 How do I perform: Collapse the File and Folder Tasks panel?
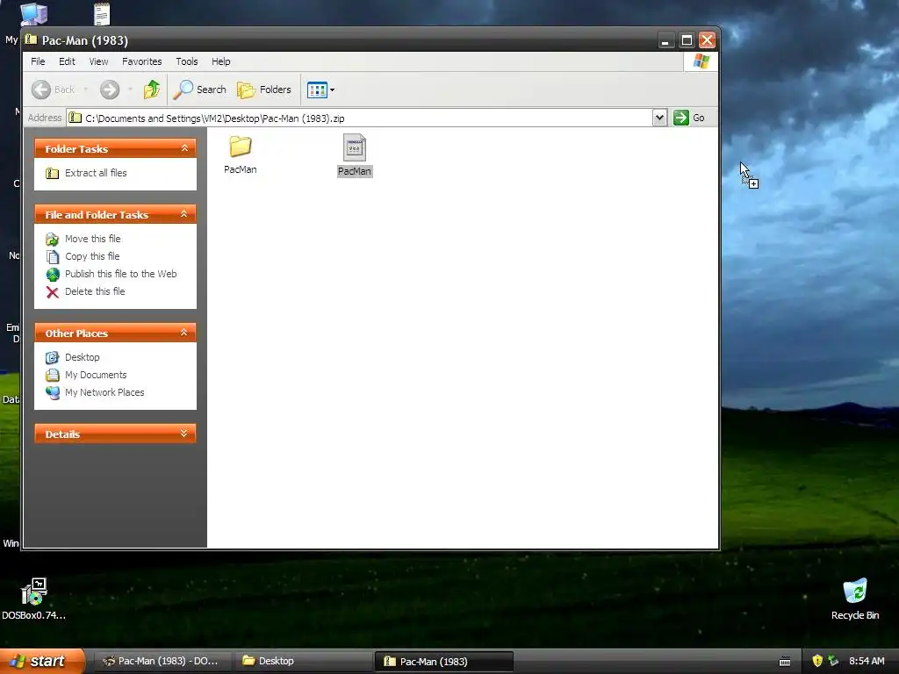coord(184,214)
